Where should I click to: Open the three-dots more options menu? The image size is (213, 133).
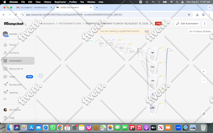205,23
